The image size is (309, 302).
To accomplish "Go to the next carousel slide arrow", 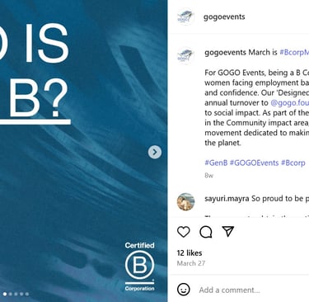I will tap(155, 152).
